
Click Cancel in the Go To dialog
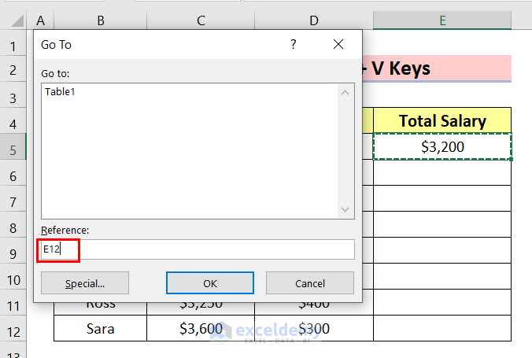click(x=310, y=283)
